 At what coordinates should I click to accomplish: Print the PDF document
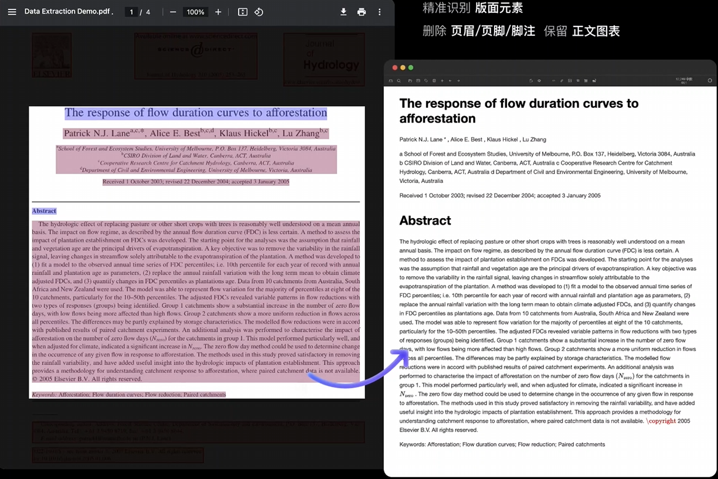click(x=362, y=12)
